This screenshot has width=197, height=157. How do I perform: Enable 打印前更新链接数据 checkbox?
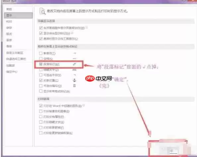point(41,133)
